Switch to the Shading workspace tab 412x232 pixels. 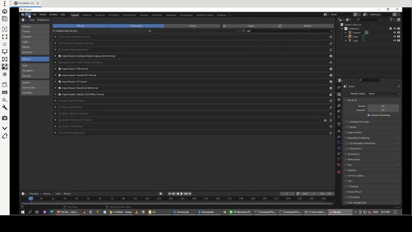pyautogui.click(x=144, y=15)
